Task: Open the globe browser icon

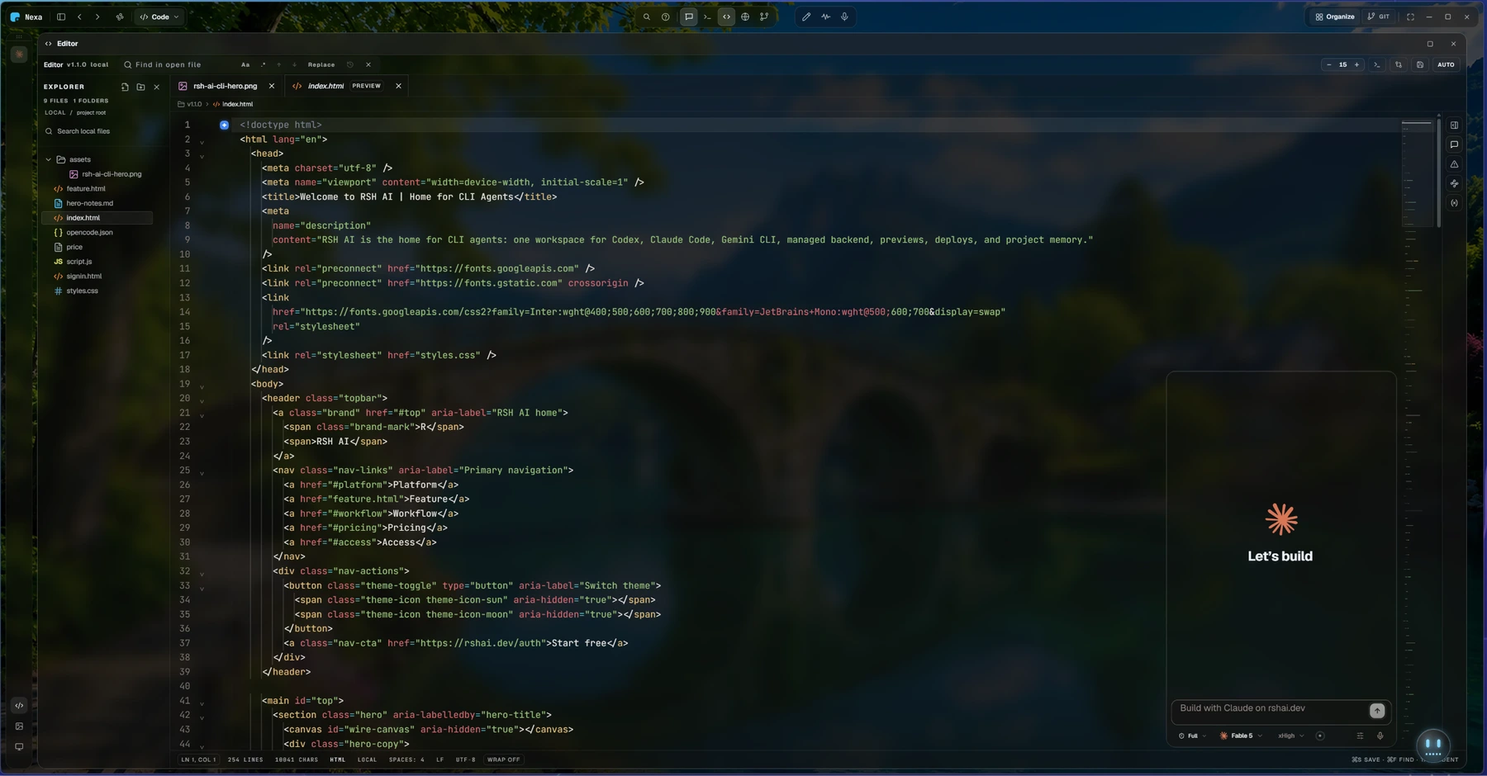Action: pos(745,17)
